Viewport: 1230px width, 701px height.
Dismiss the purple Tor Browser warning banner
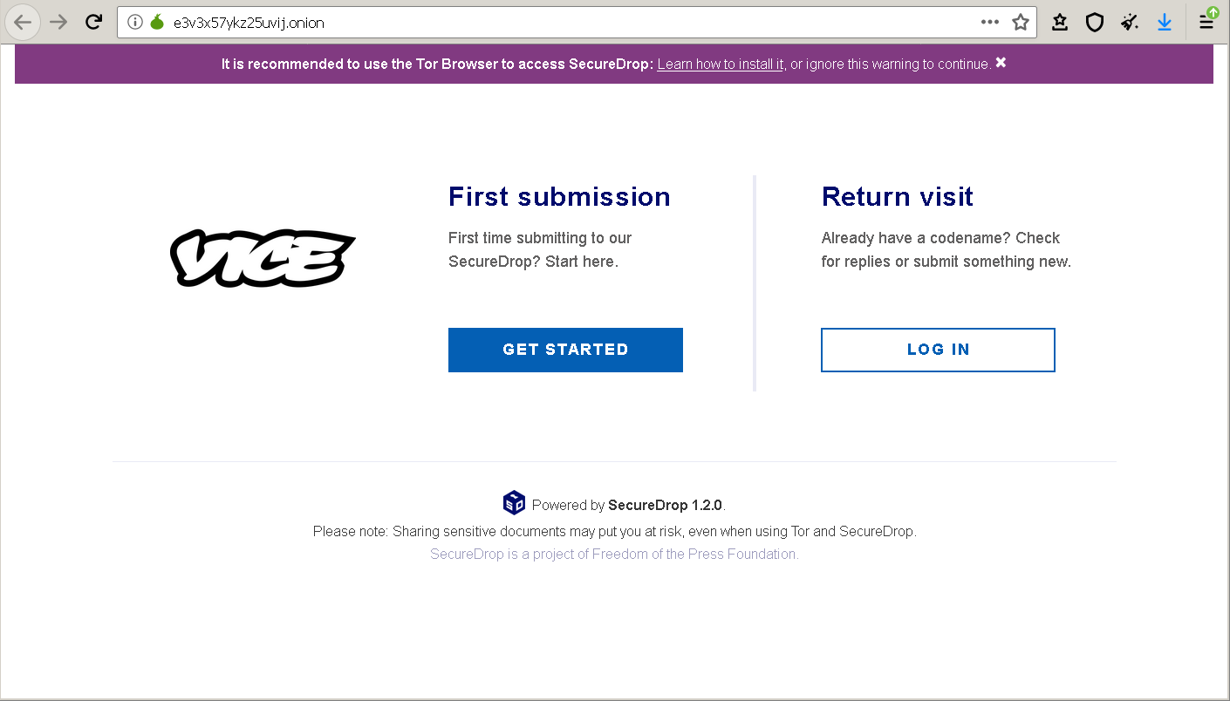click(1001, 63)
